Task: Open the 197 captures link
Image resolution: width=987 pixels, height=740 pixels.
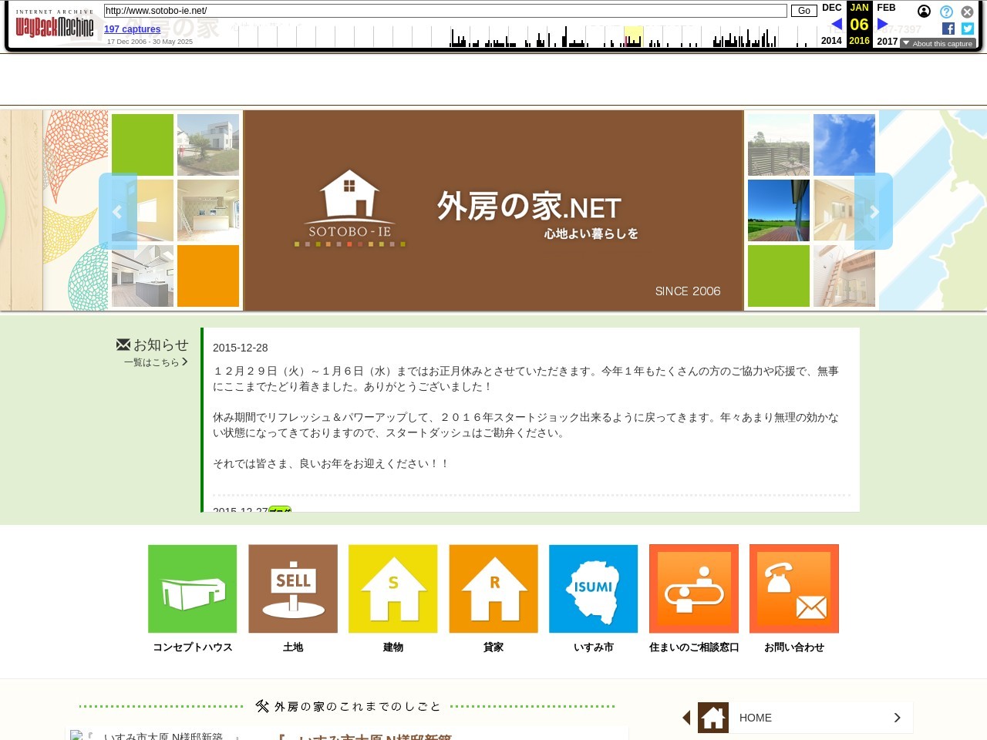Action: (133, 29)
